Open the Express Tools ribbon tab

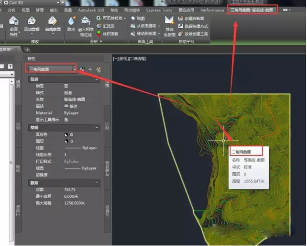pyautogui.click(x=159, y=10)
